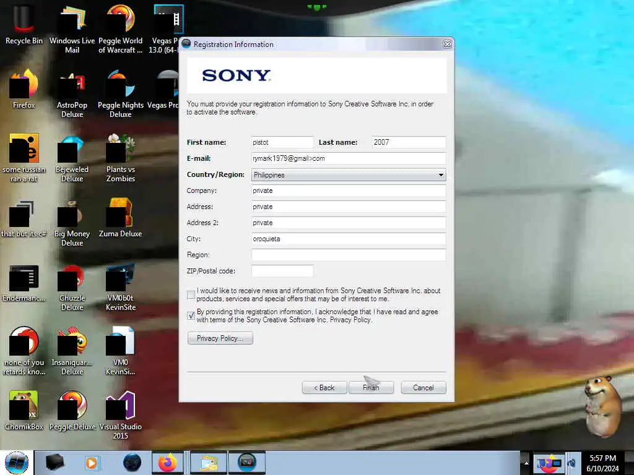
Task: Open the Recycle Bin desktop icon
Action: [x=24, y=25]
